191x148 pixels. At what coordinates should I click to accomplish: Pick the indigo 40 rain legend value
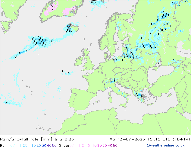coord(49,146)
